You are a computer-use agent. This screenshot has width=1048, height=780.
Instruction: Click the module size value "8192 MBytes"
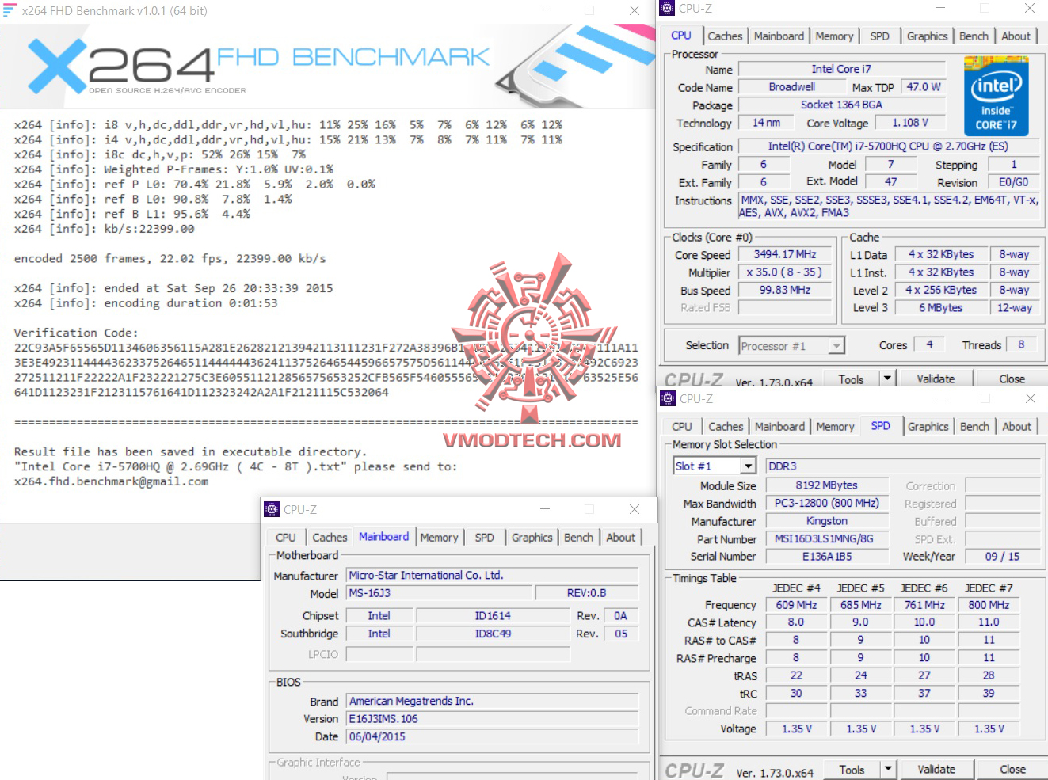pos(827,485)
